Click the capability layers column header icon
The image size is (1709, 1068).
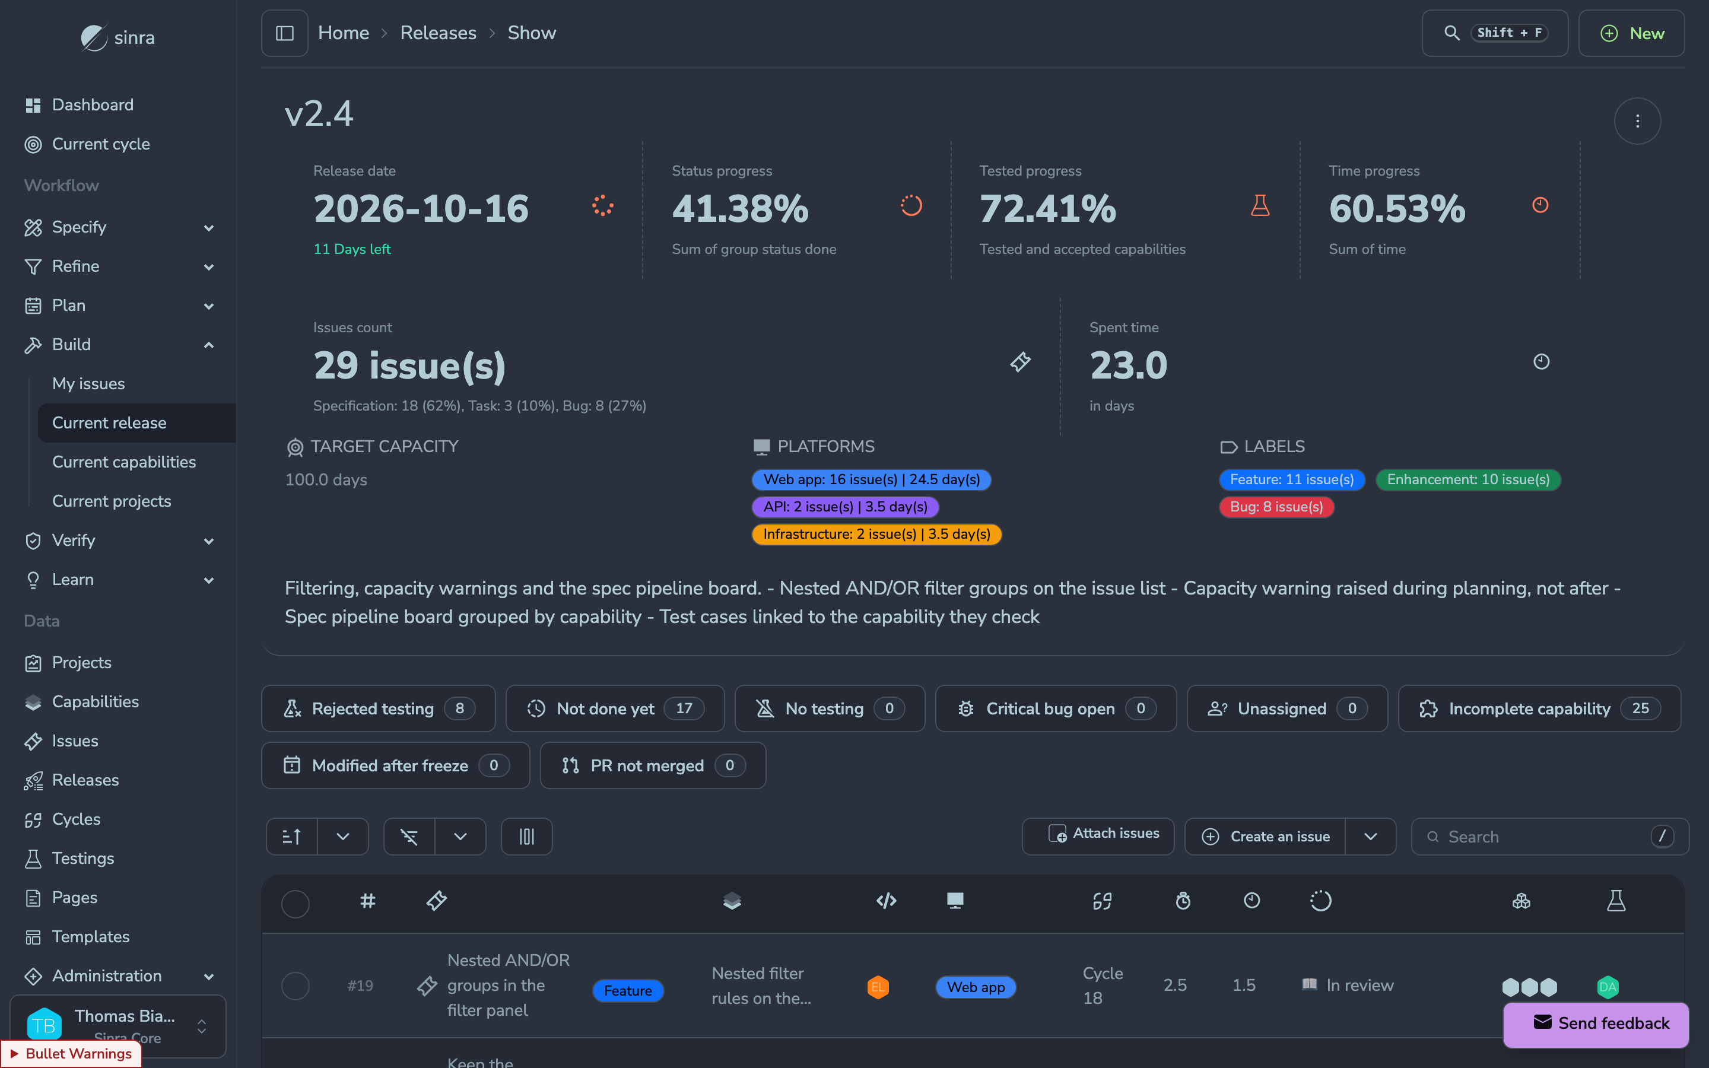pos(732,901)
